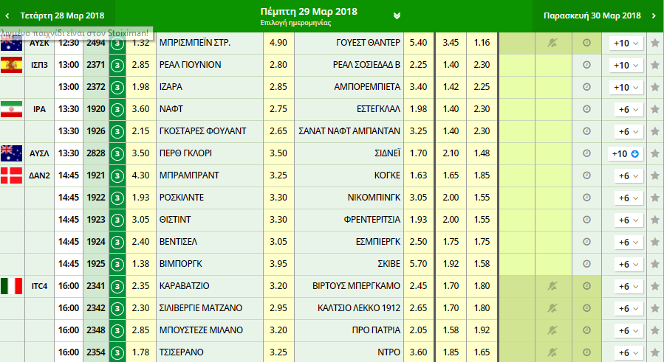Expand the +10 markets for Ιζάρα match
This screenshot has height=362, width=664.
point(625,87)
